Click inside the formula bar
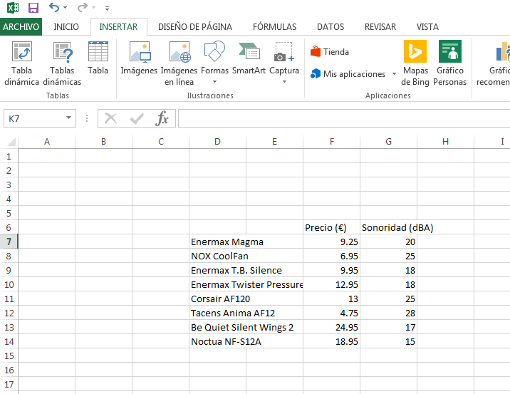 tap(344, 118)
